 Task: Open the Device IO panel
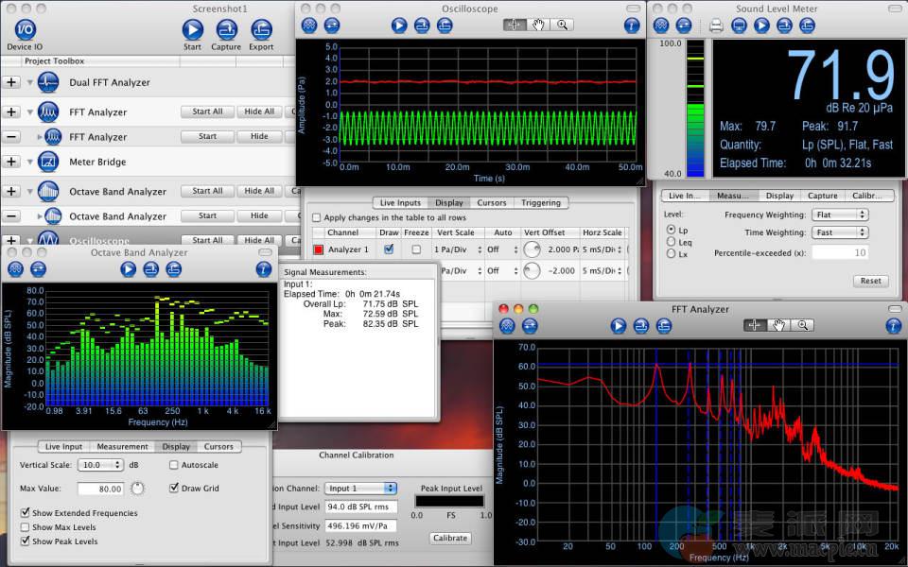[25, 28]
